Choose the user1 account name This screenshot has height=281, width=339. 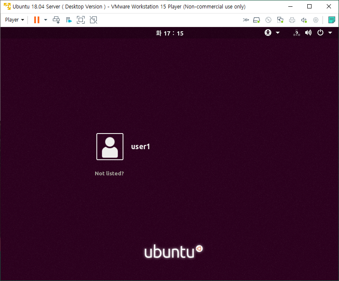click(140, 147)
